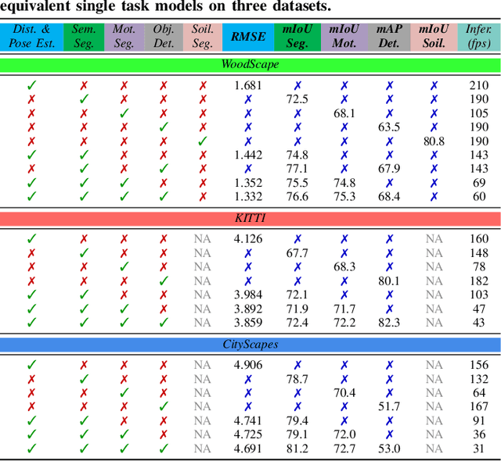Click the 'mAP Det.' column header
The height and width of the screenshot is (461, 501).
tap(389, 37)
